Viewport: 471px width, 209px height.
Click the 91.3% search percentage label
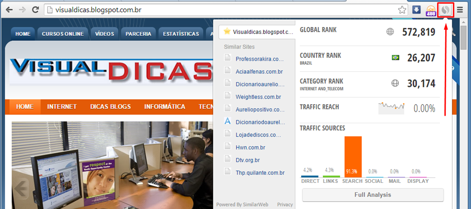pyautogui.click(x=351, y=171)
